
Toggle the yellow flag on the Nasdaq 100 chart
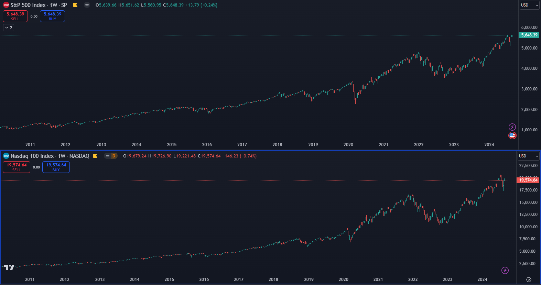tap(95, 156)
